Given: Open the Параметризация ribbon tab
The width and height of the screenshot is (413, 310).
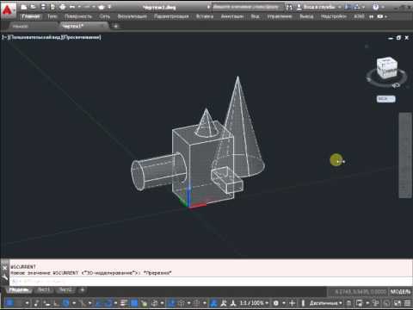Looking at the screenshot, I should pos(171,16).
